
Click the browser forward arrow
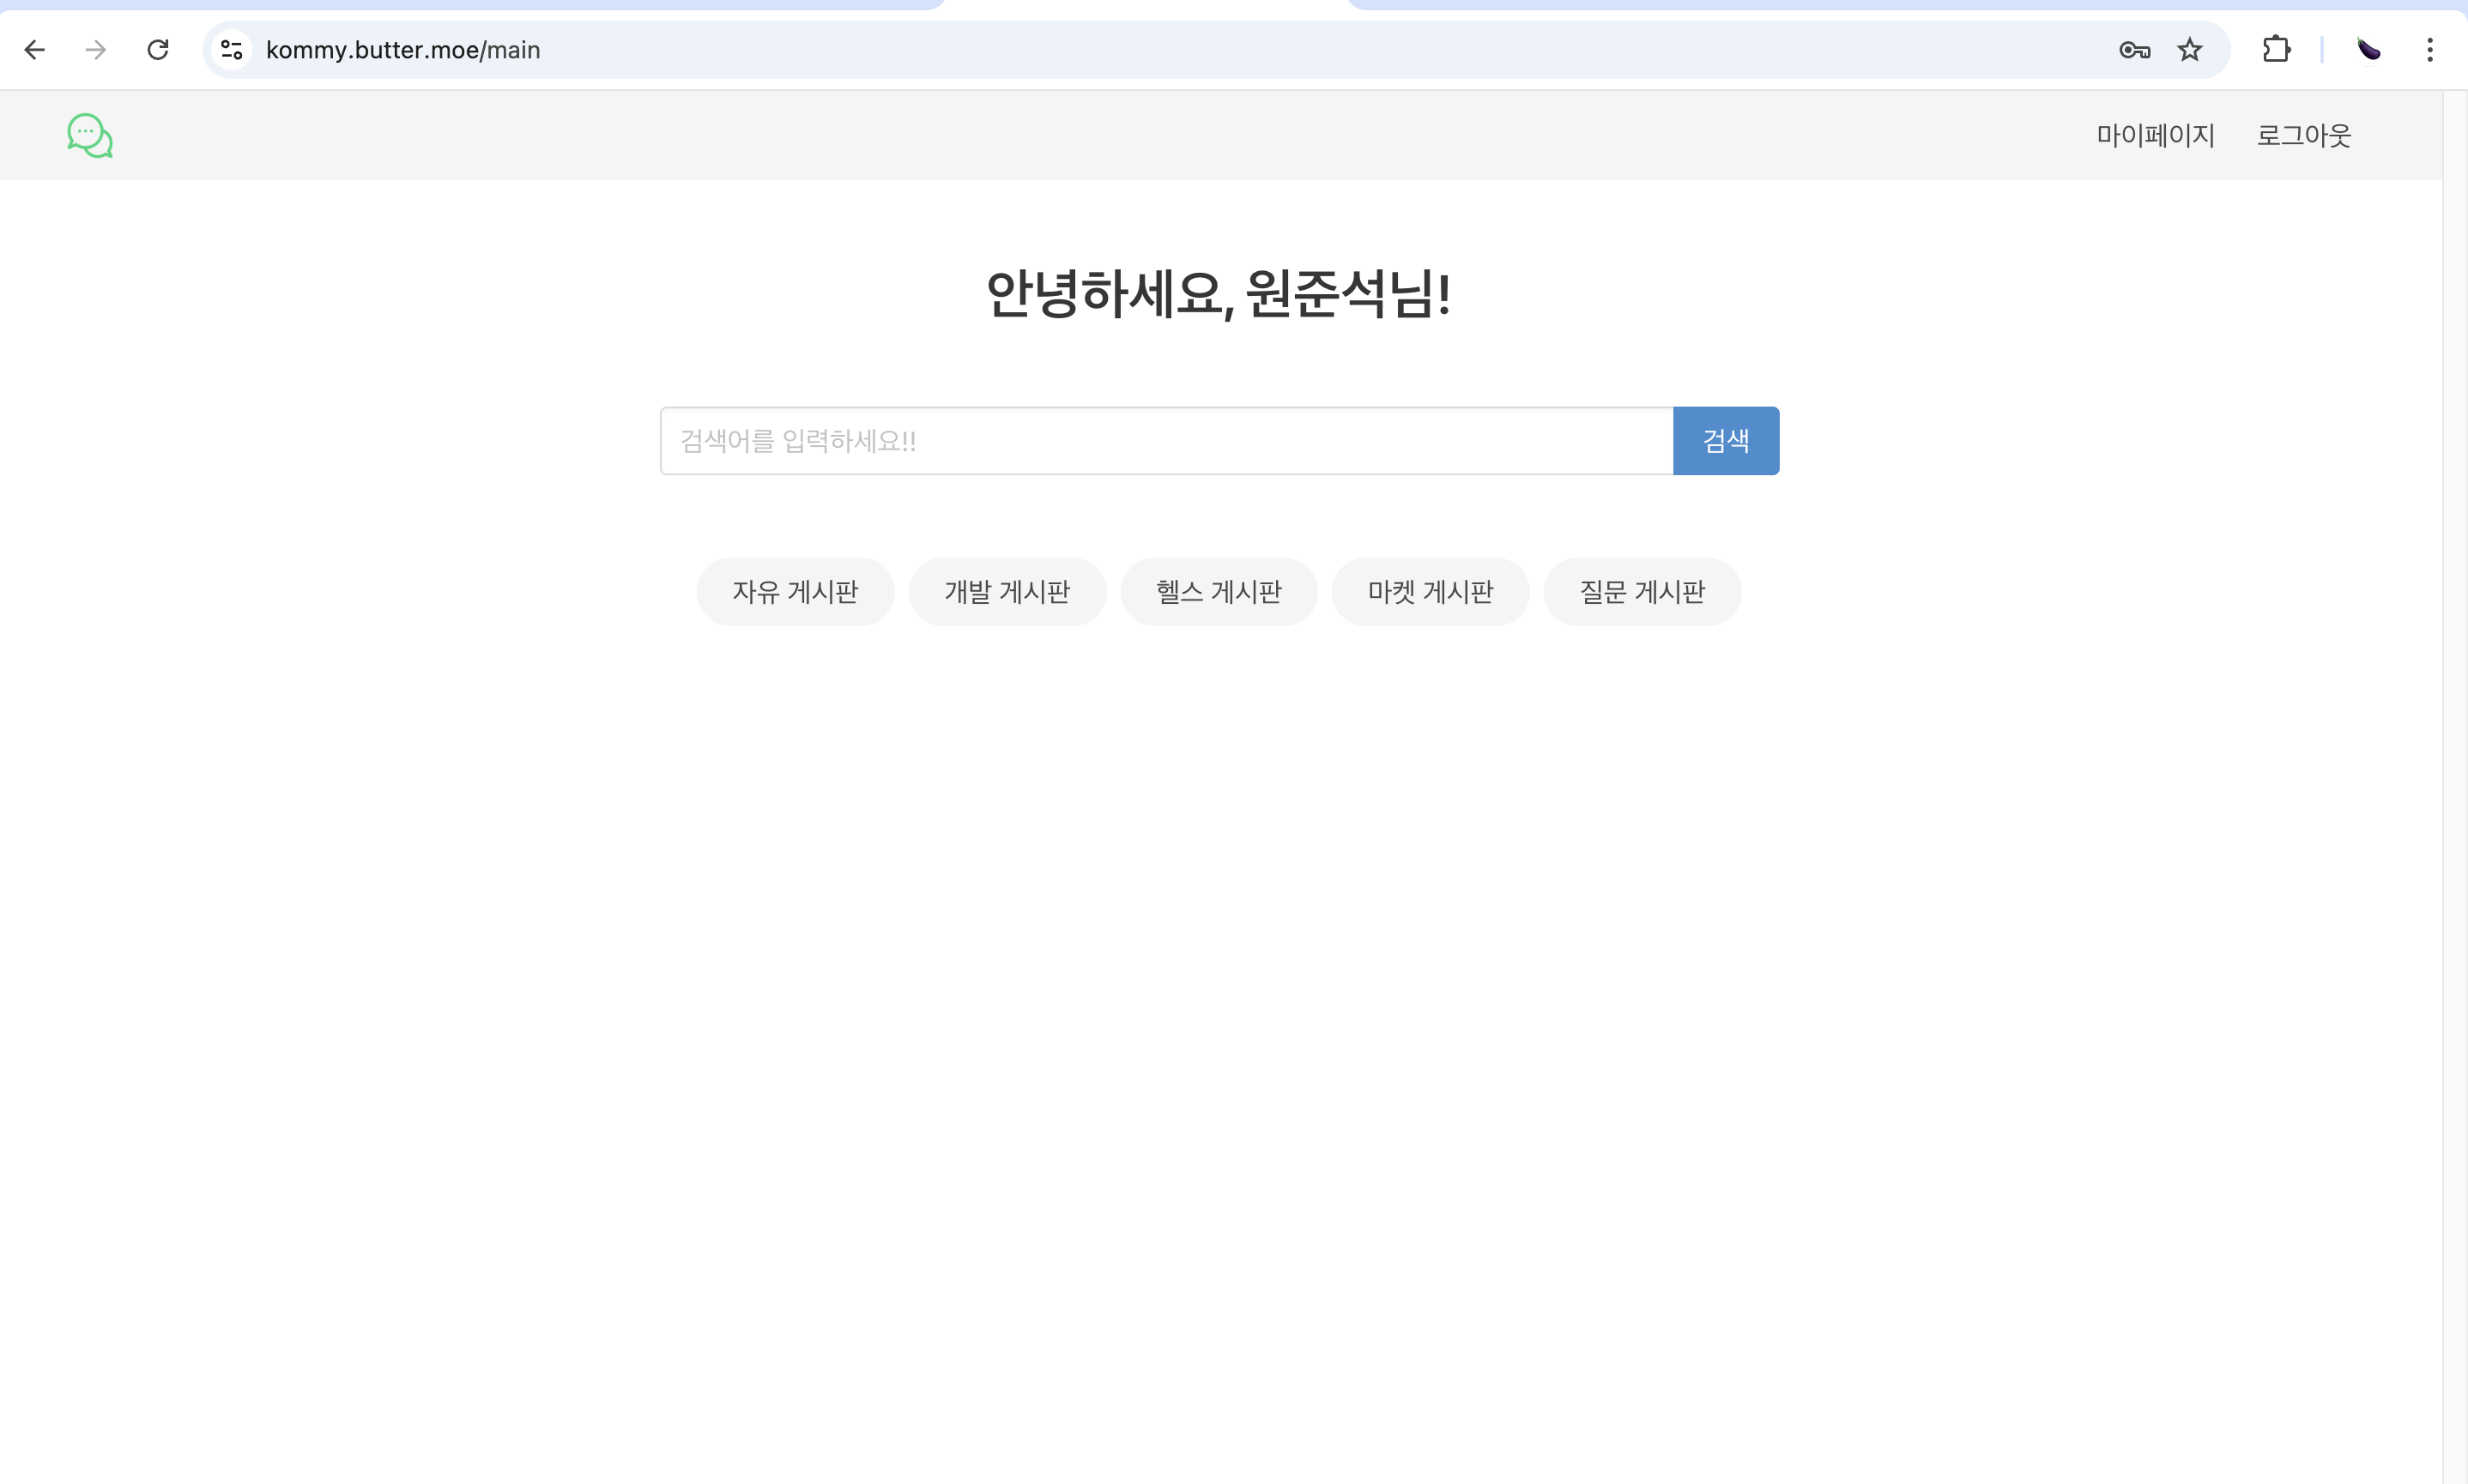(x=96, y=50)
